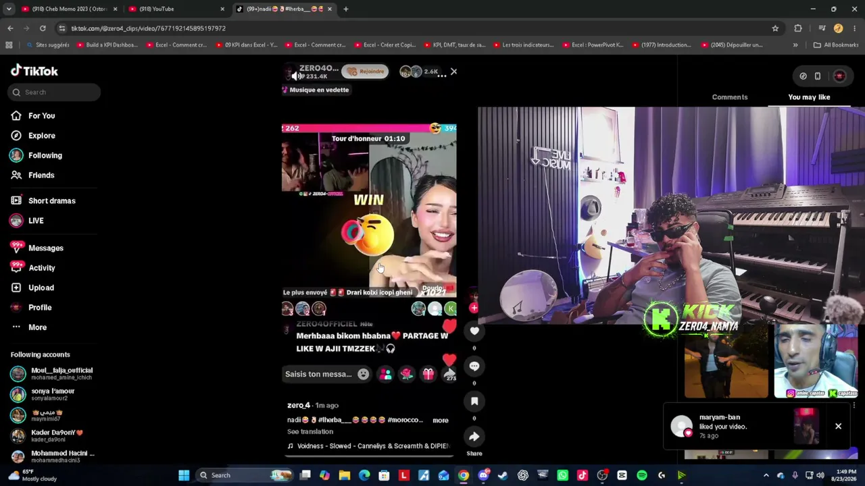Bookmark the video to favorites

click(474, 401)
